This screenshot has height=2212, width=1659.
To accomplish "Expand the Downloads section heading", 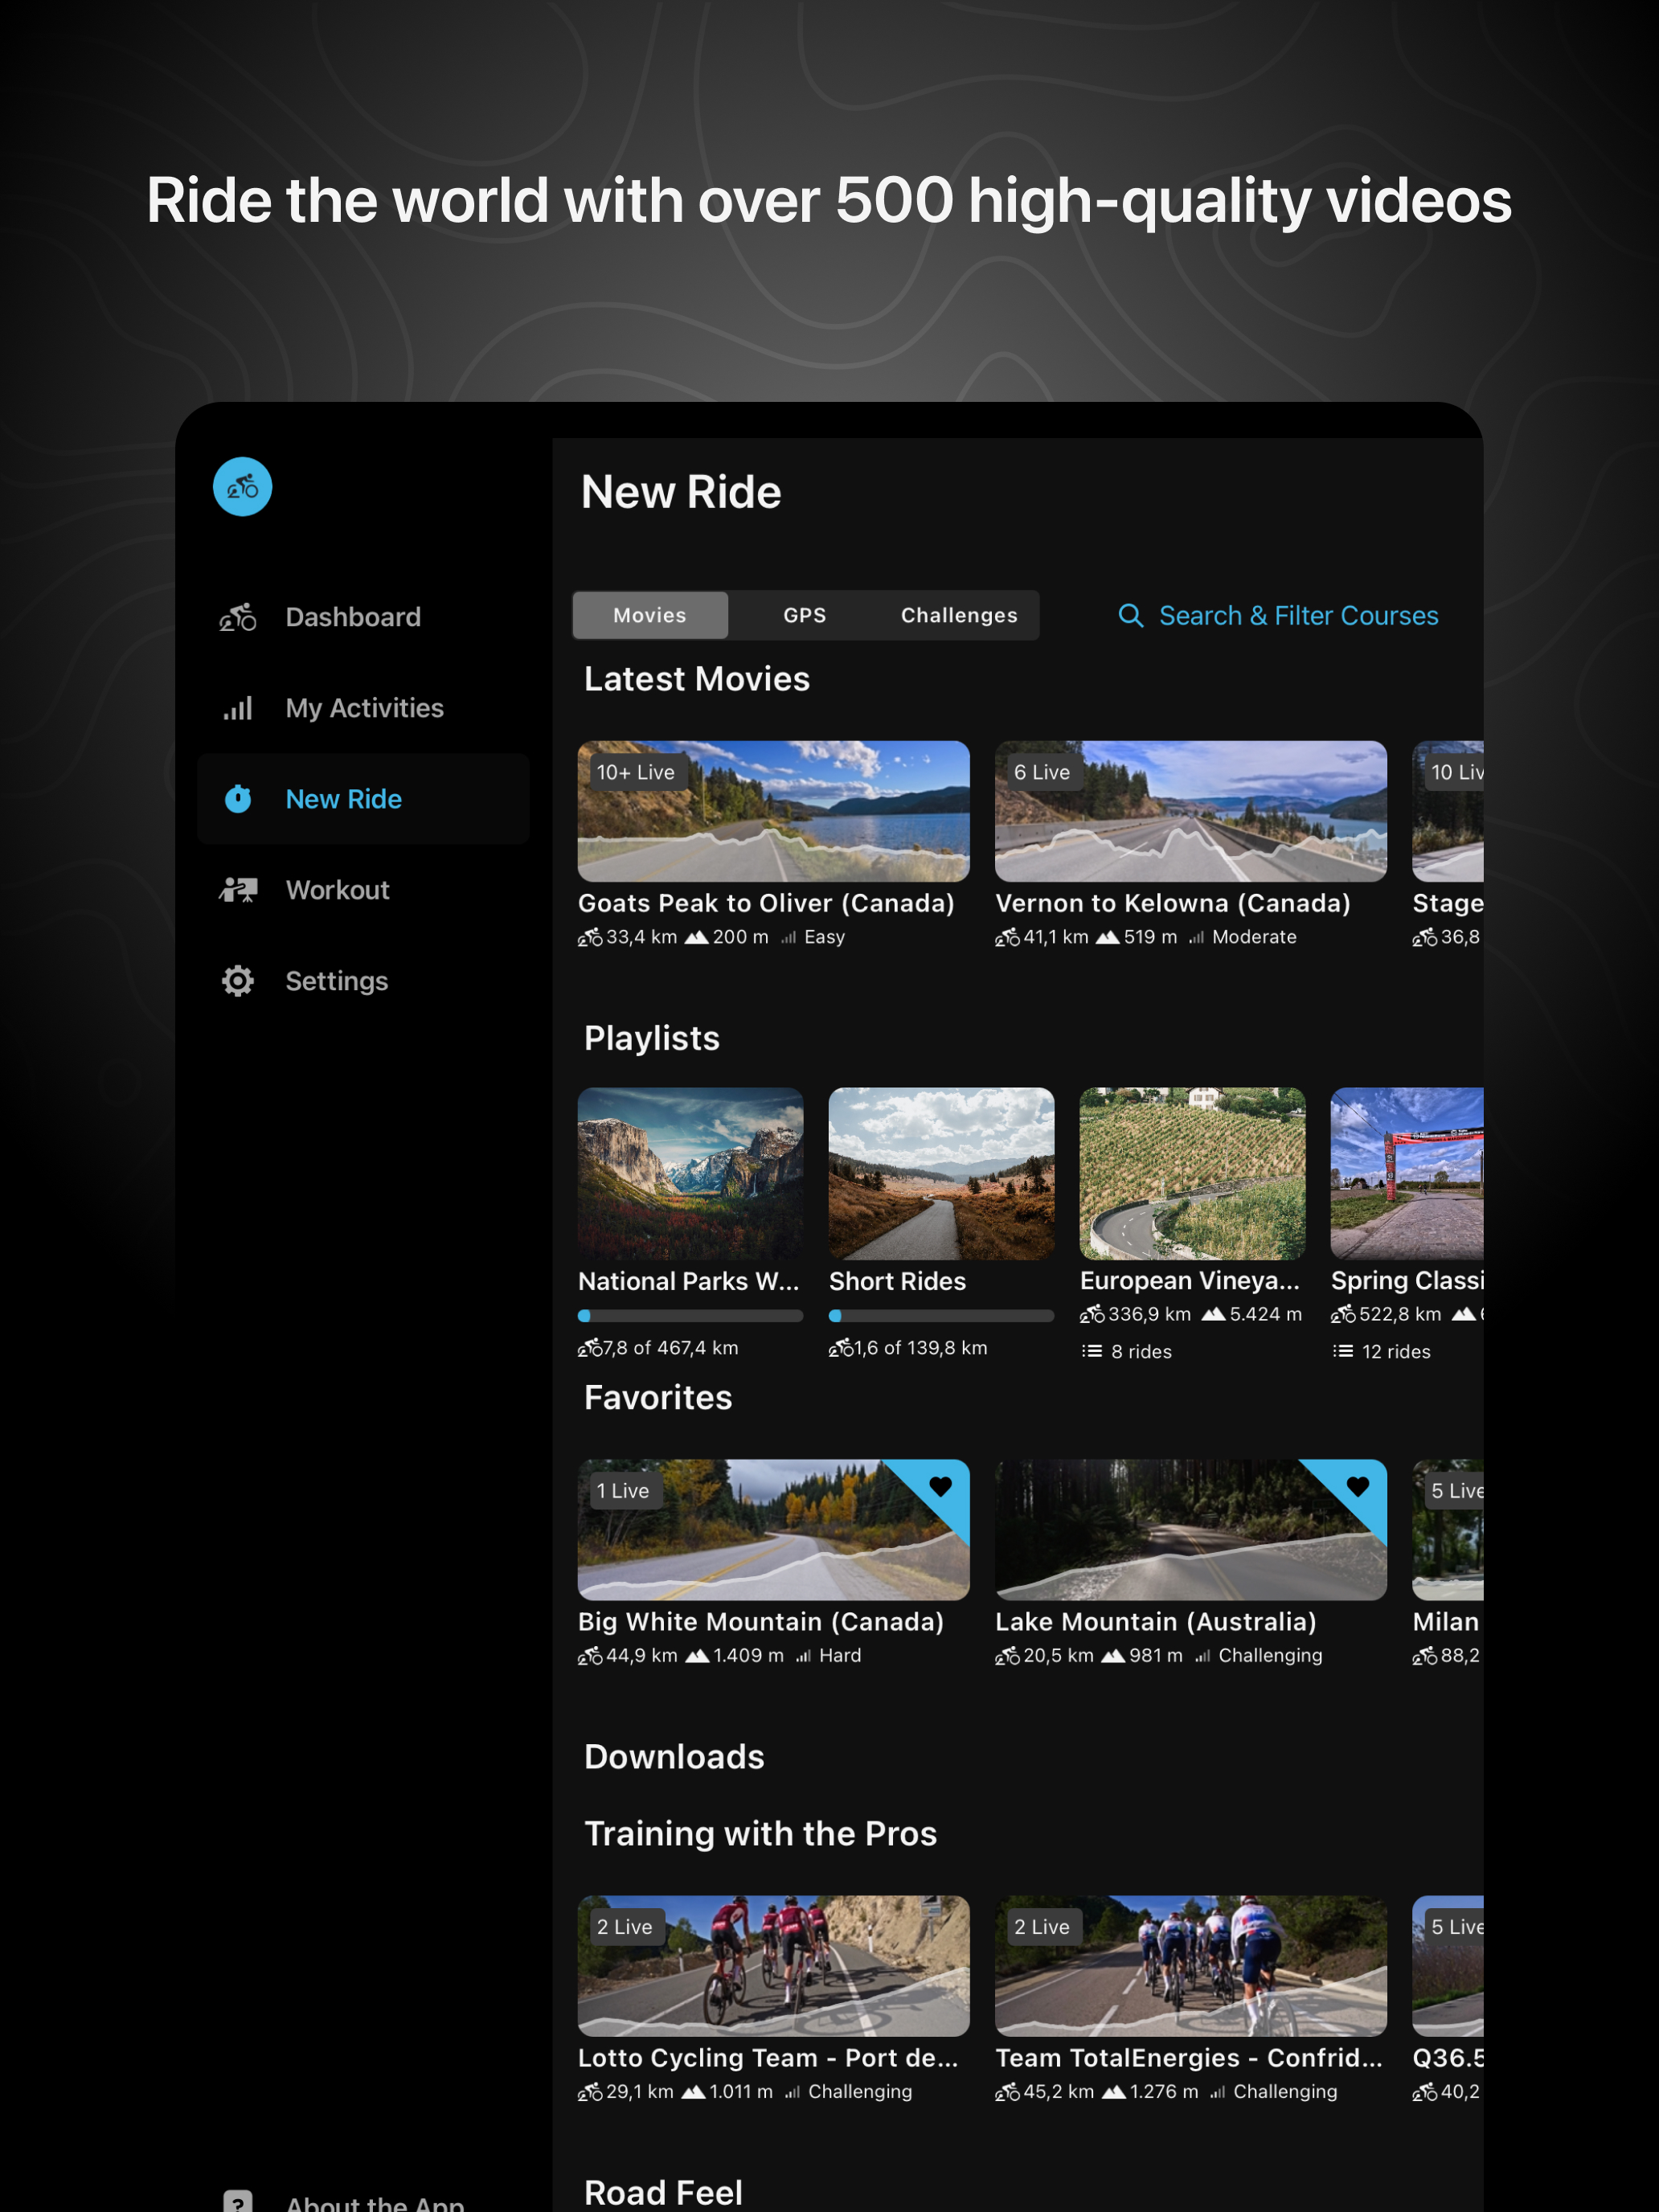I will (x=674, y=1757).
